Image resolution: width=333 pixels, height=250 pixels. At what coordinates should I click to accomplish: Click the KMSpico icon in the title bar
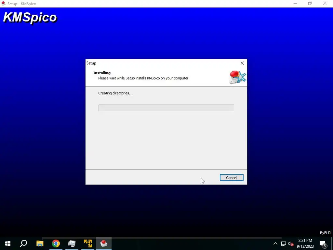(3, 3)
